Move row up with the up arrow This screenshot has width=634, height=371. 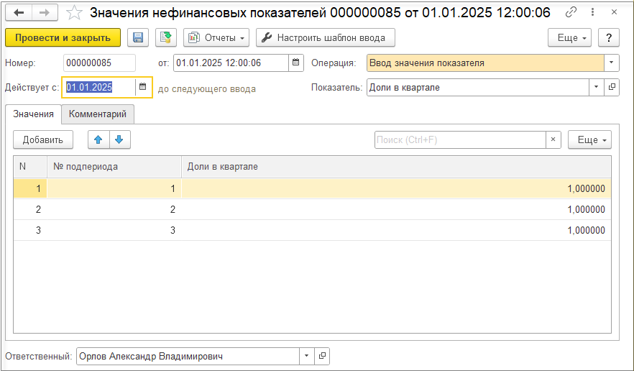pyautogui.click(x=98, y=139)
